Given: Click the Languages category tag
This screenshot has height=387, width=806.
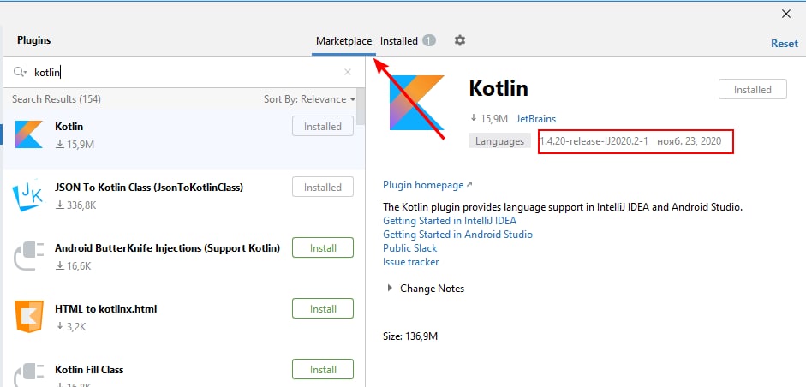Looking at the screenshot, I should point(499,140).
